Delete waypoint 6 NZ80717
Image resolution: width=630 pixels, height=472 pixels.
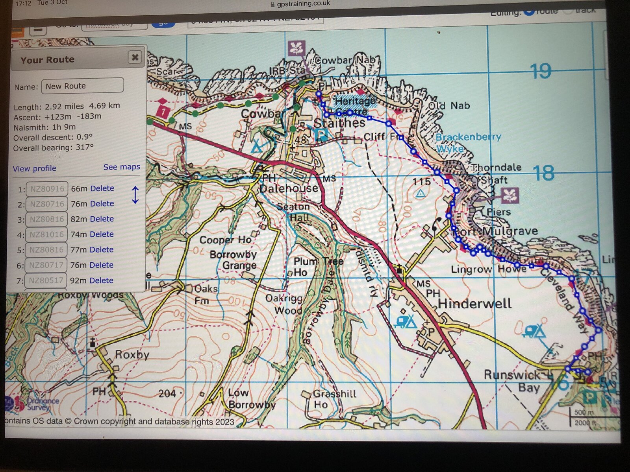tap(102, 265)
